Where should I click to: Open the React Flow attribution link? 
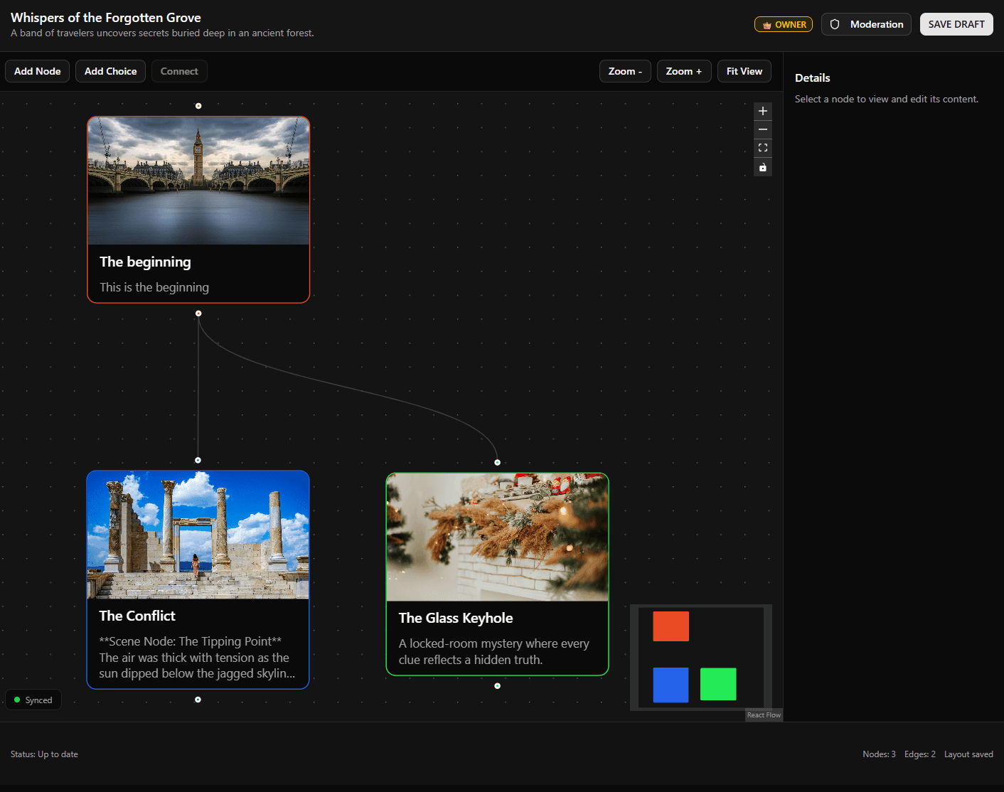tap(764, 715)
